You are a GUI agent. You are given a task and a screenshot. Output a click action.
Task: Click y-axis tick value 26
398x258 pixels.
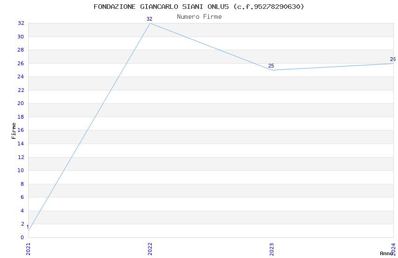tap(21, 63)
